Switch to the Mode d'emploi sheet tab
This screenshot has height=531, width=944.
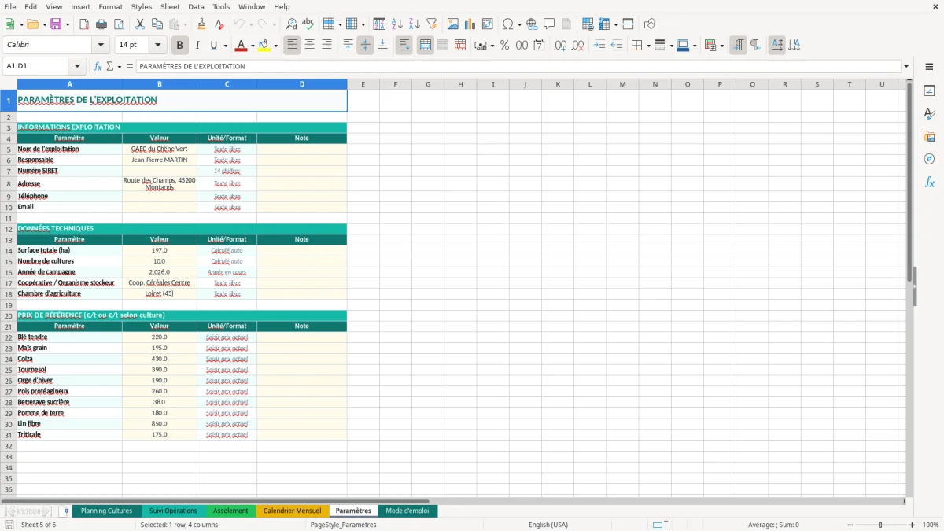coord(407,511)
